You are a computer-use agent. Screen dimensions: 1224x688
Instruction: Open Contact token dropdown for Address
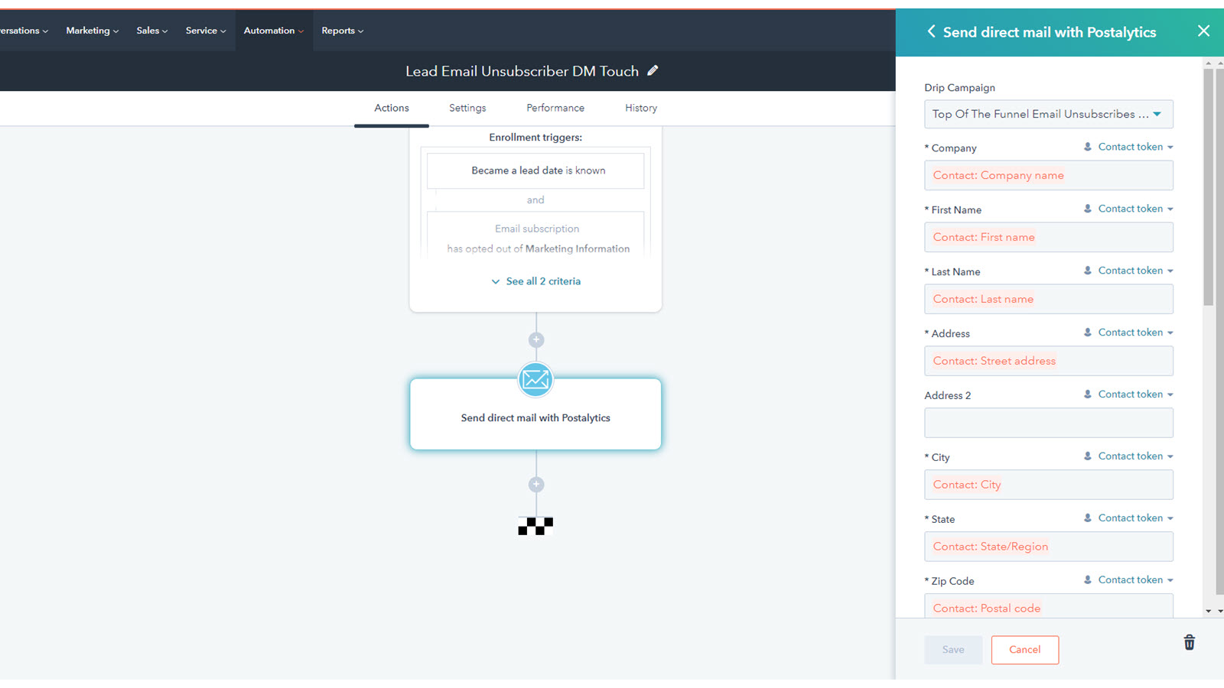pyautogui.click(x=1128, y=333)
